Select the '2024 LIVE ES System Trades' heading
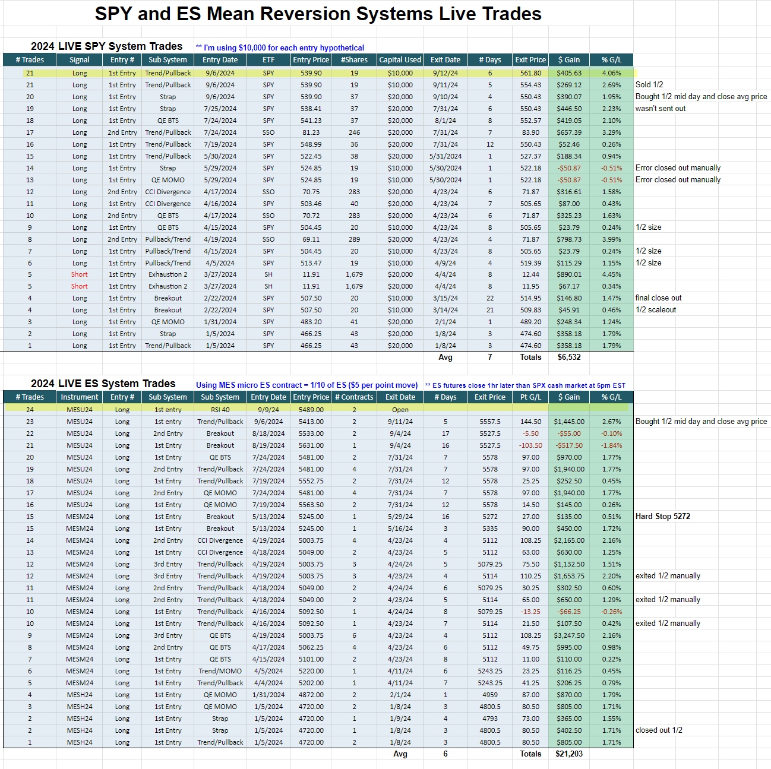Viewport: 771px width, 769px height. coord(103,384)
